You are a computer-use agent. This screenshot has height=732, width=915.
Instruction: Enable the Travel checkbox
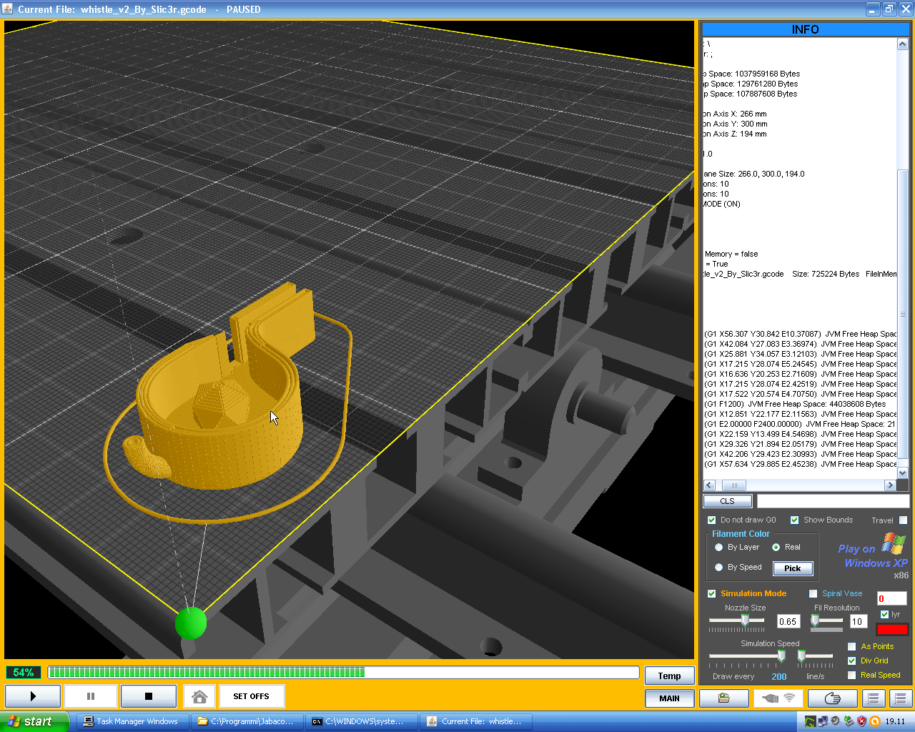pyautogui.click(x=903, y=520)
